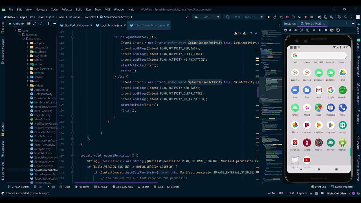
Task: Rotate emulator left
Action: tap(301, 30)
